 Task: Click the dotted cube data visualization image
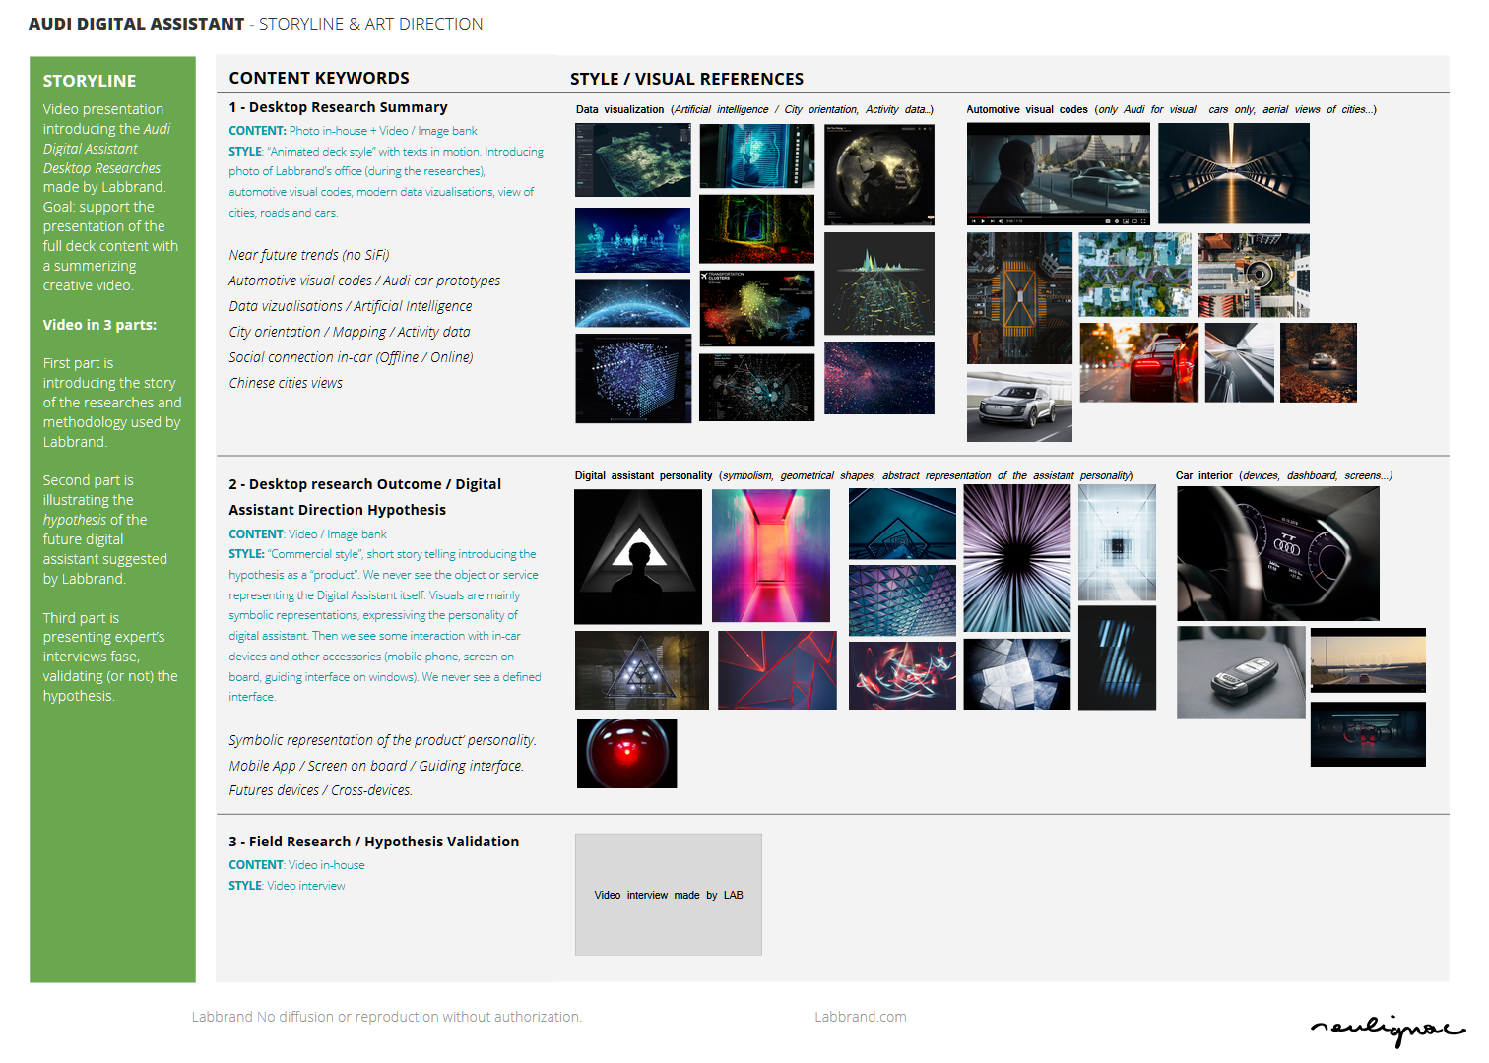pyautogui.click(x=633, y=379)
